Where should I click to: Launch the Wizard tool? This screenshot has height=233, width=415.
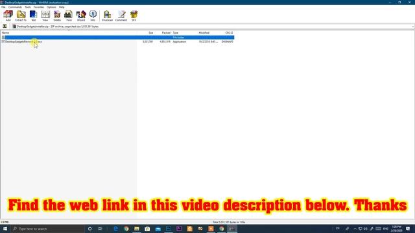pos(81,16)
